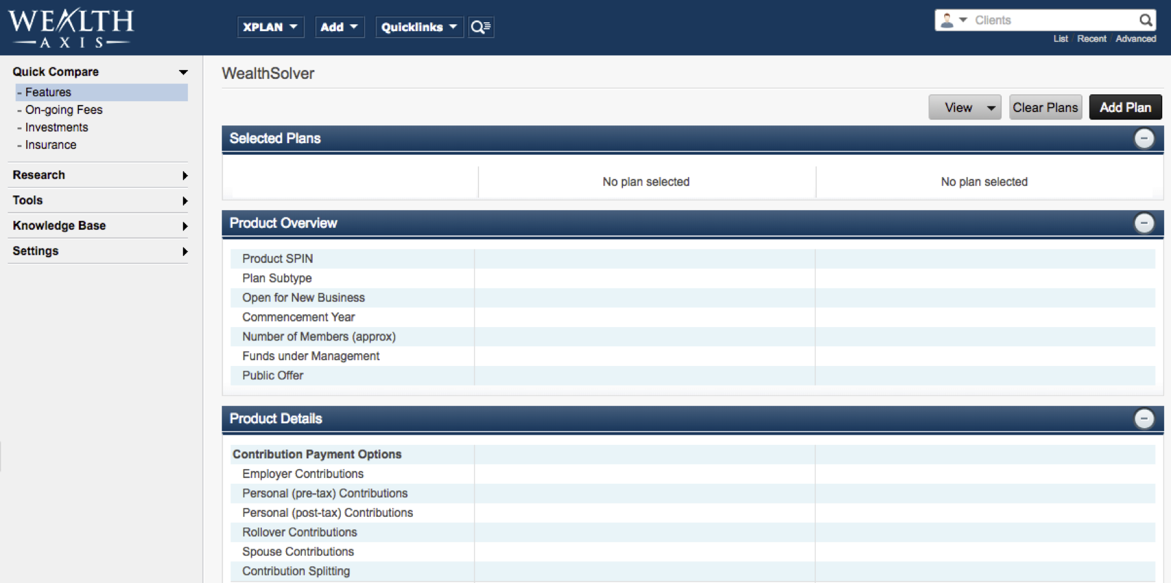1171x583 pixels.
Task: Focus the Clients search field
Action: 1054,20
